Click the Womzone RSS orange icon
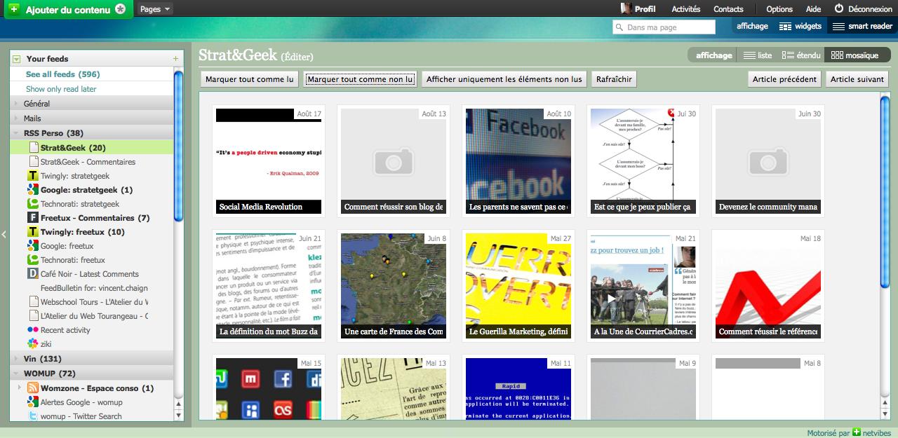Viewport: 898px width, 438px height. coord(32,388)
